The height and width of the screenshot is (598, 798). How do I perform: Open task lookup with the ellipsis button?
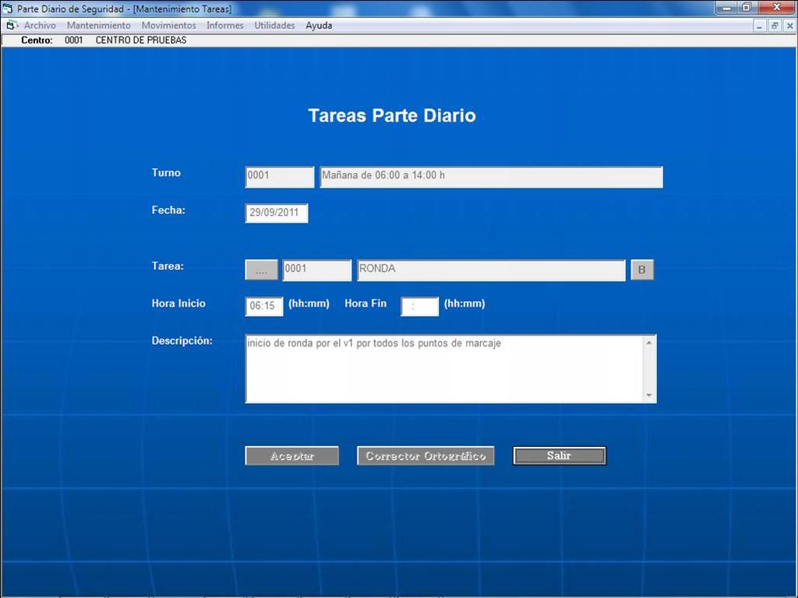[x=261, y=270]
